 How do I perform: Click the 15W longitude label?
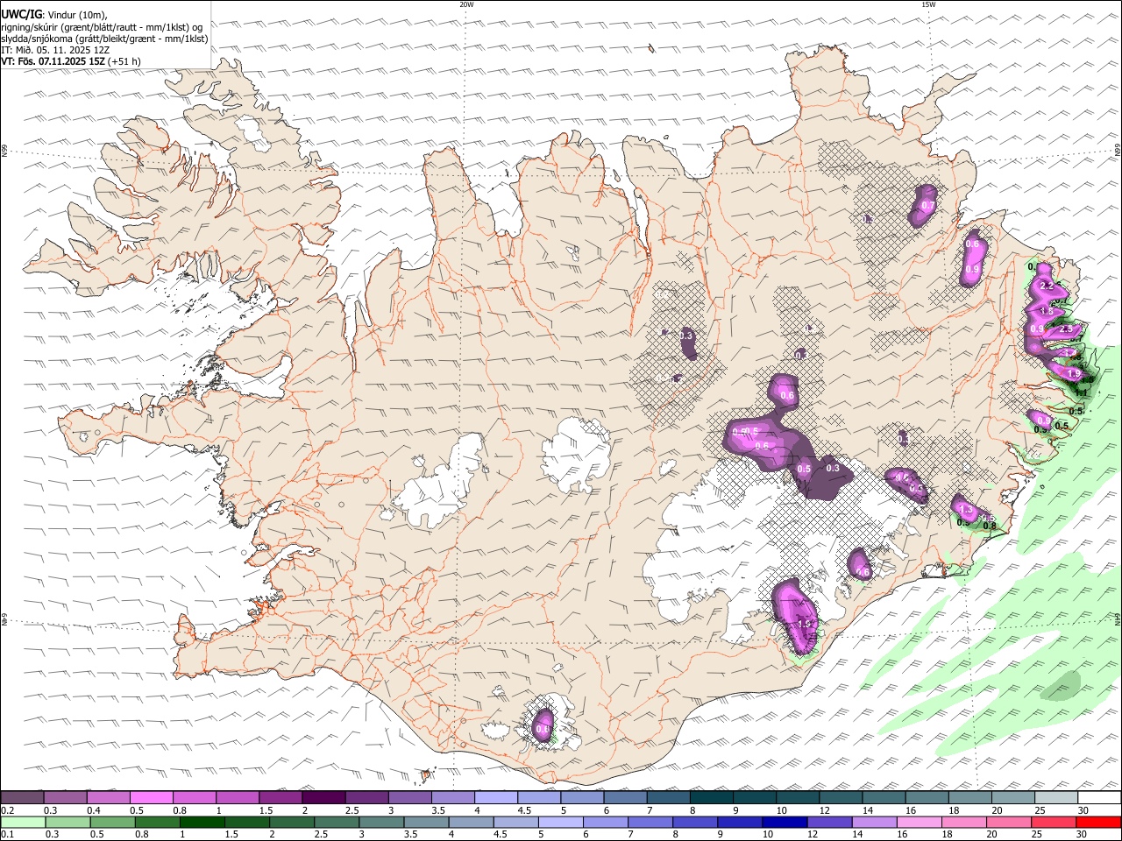click(929, 4)
